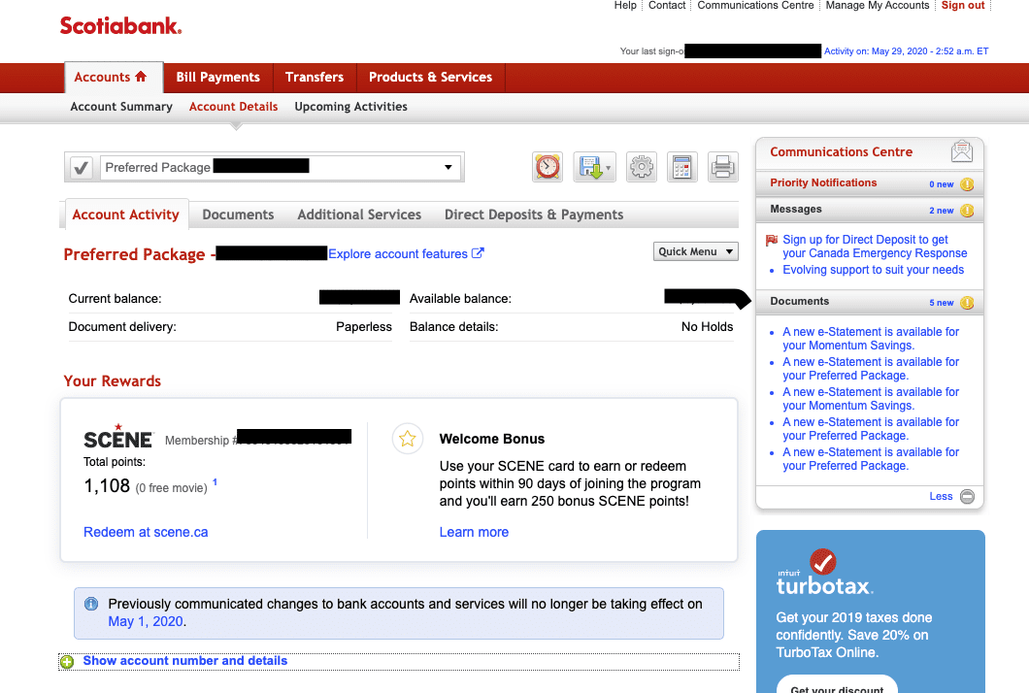
Task: Collapse the Documents list using 'Less'
Action: coord(939,496)
